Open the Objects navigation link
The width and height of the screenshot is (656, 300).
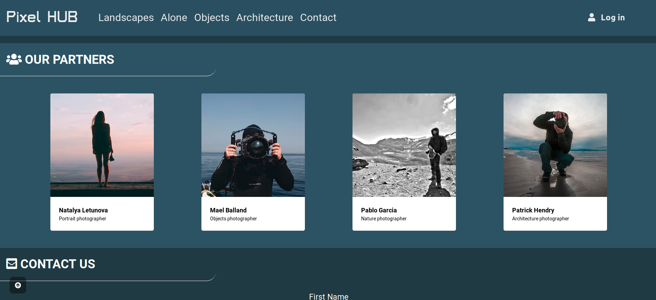[x=212, y=18]
